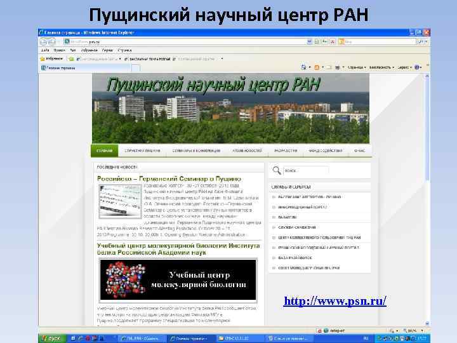The image size is (457, 343).
Task: Open the Фонд содействия navigation tab
Action: pyautogui.click(x=326, y=151)
